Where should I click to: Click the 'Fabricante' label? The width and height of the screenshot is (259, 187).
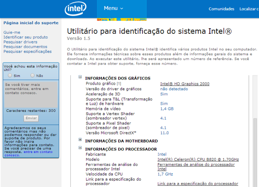click(96, 154)
